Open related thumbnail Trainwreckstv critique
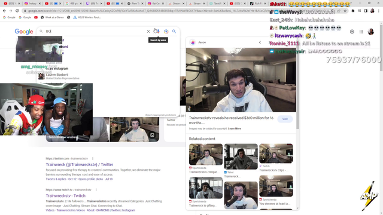 click(206, 154)
